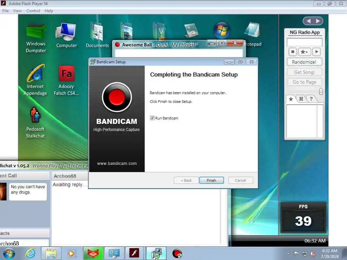The width and height of the screenshot is (347, 260).
Task: Open the File menu
Action: [5, 11]
